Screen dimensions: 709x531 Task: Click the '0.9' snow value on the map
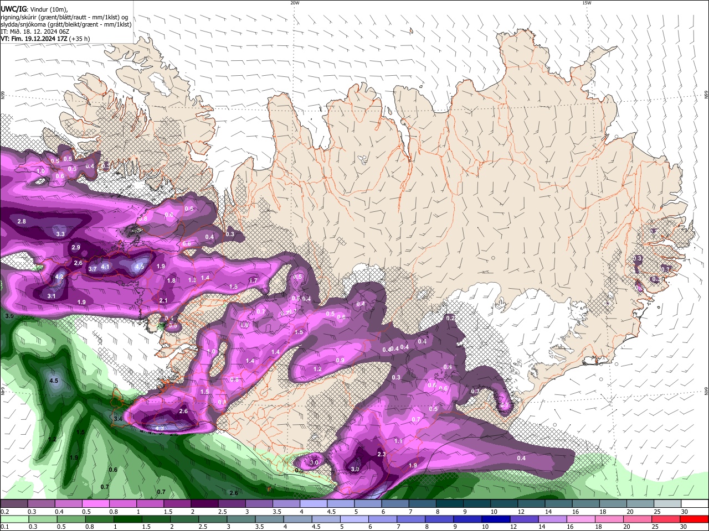click(x=340, y=360)
